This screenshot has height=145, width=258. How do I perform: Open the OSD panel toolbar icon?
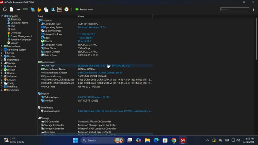[60, 9]
